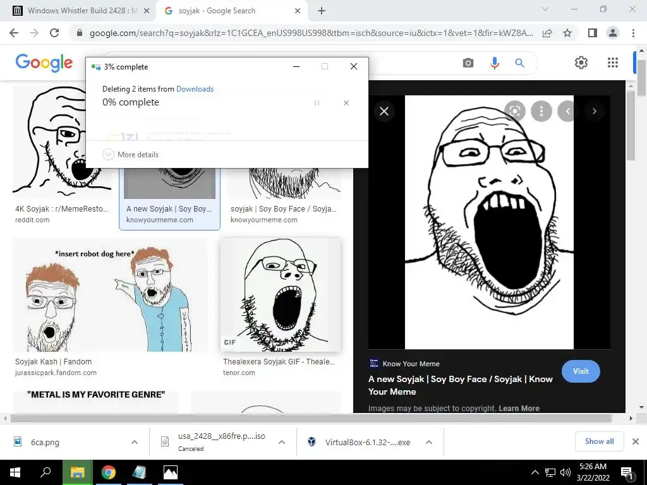
Task: Bookmark this page with the star icon
Action: click(567, 33)
